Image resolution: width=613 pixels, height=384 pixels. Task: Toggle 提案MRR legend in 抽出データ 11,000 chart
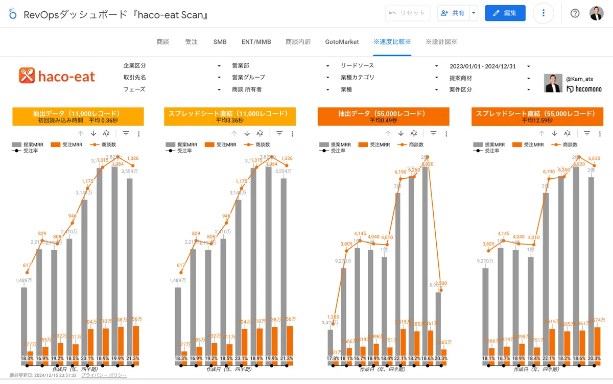(28, 145)
